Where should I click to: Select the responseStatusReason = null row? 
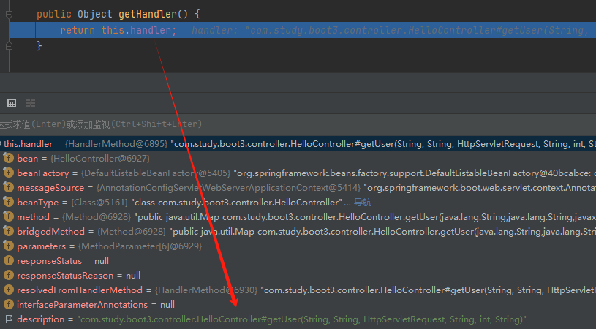298,276
